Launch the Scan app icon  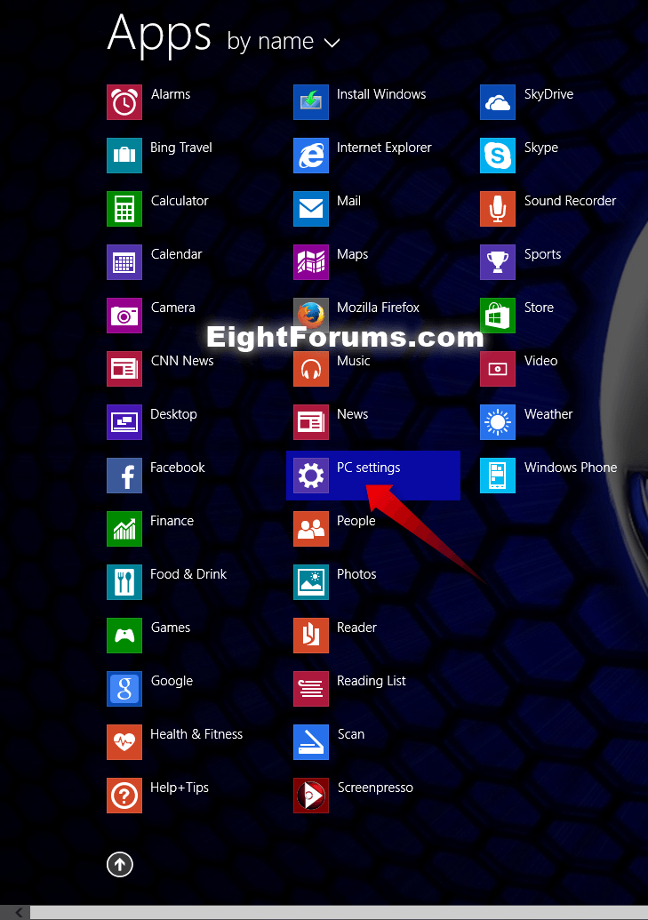pos(310,743)
